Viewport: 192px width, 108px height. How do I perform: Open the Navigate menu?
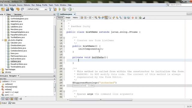pyautogui.click(x=12, y=5)
